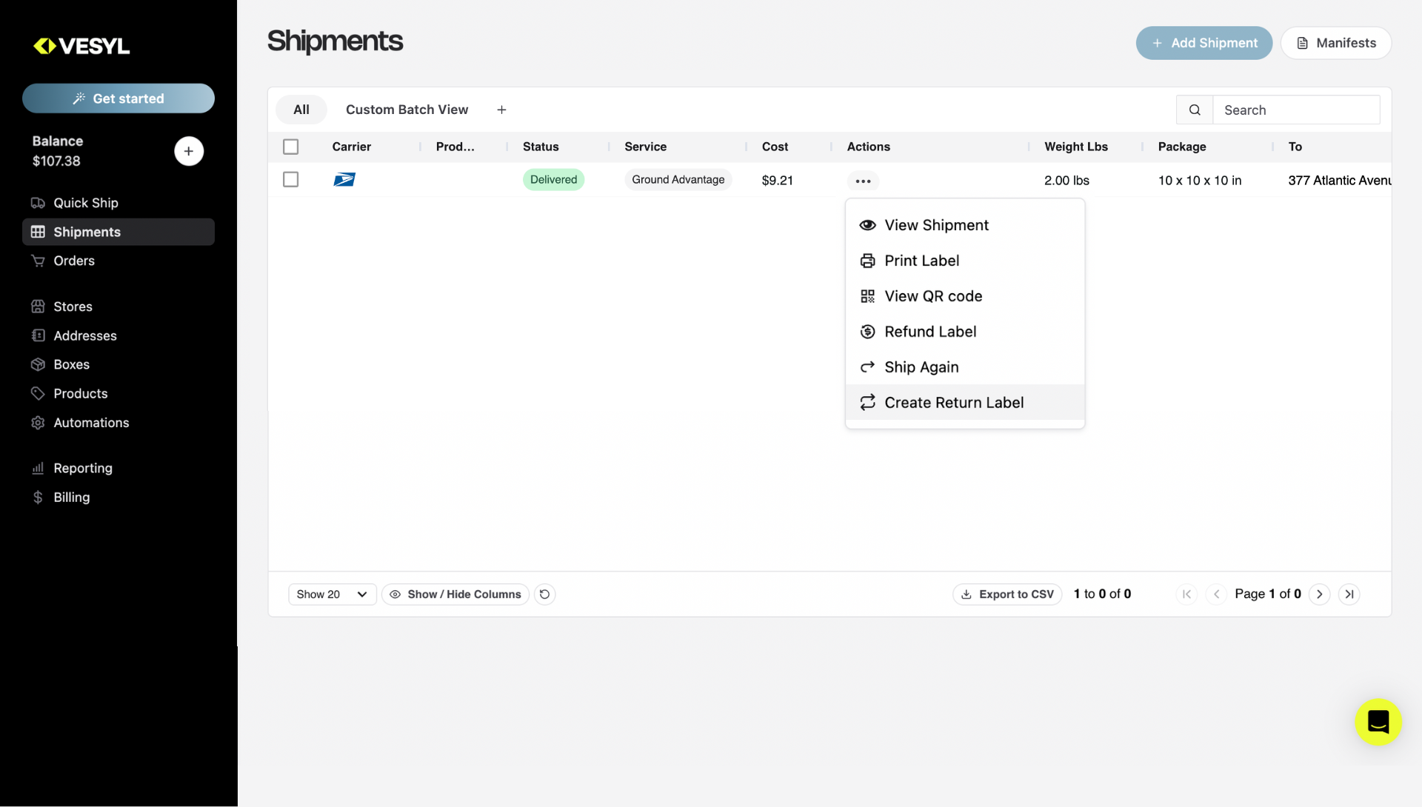Click into the Search field
Screen dimensions: 1422x807
tap(1296, 109)
